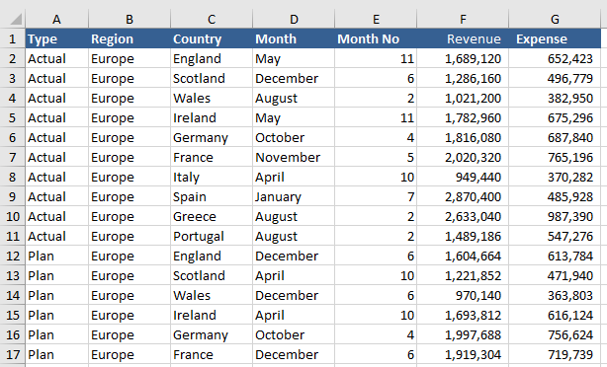
Task: Click the Expense header cell
Action: 555,38
